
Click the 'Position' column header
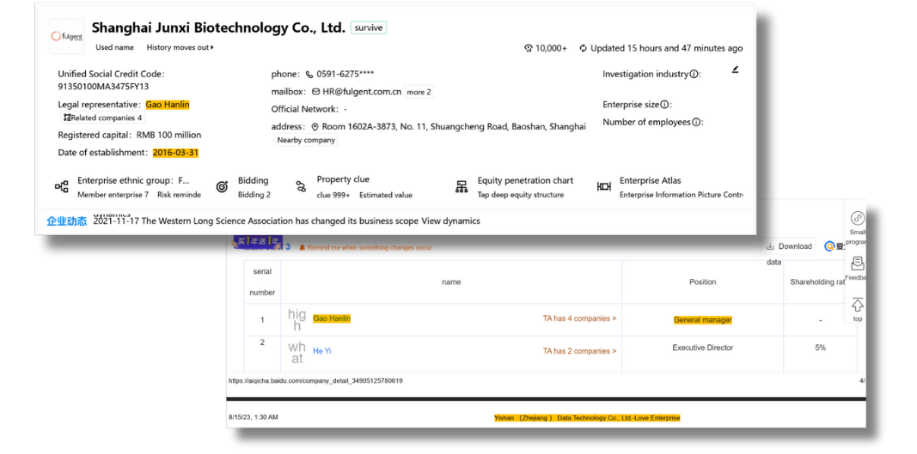tap(702, 282)
